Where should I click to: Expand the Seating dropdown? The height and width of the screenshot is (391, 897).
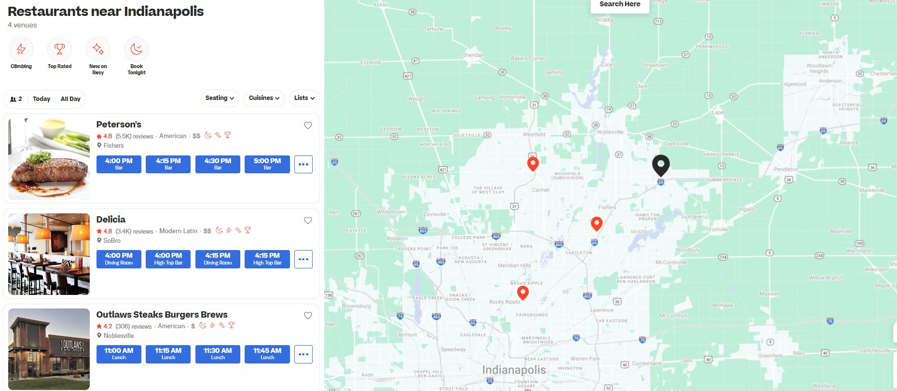point(220,98)
